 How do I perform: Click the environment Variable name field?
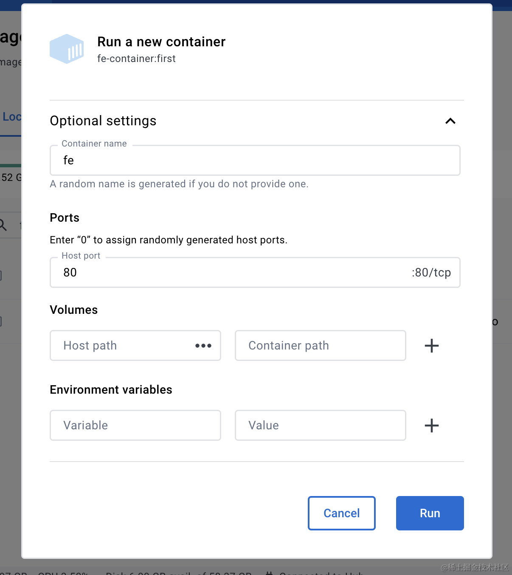click(x=135, y=426)
